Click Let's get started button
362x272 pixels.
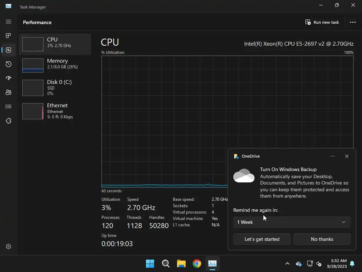(x=262, y=239)
